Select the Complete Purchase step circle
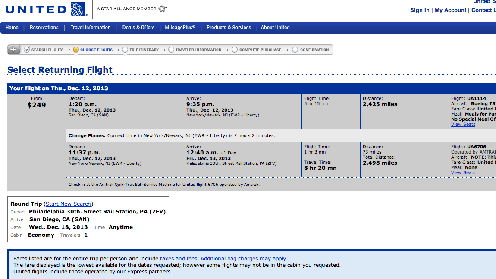 point(235,50)
